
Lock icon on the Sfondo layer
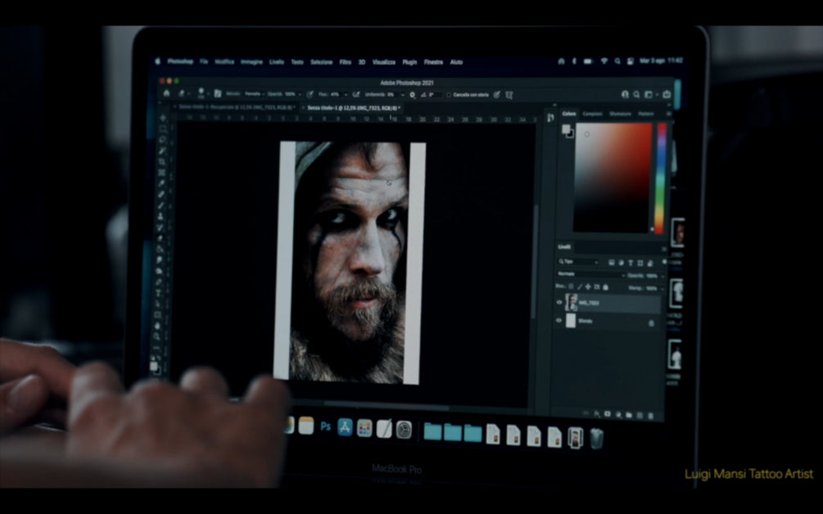[x=651, y=322]
